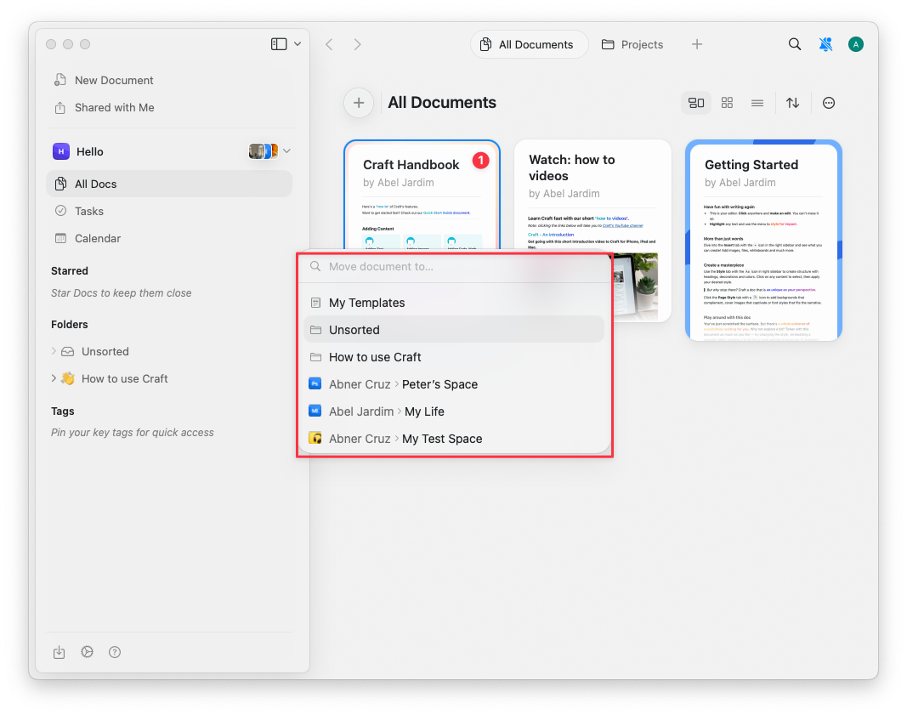Expand the Unsorted folder in the sidebar
907x715 pixels.
click(53, 351)
